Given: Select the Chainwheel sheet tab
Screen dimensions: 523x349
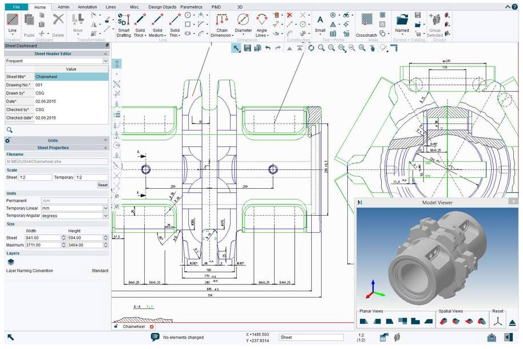Looking at the screenshot, I should click(x=134, y=327).
